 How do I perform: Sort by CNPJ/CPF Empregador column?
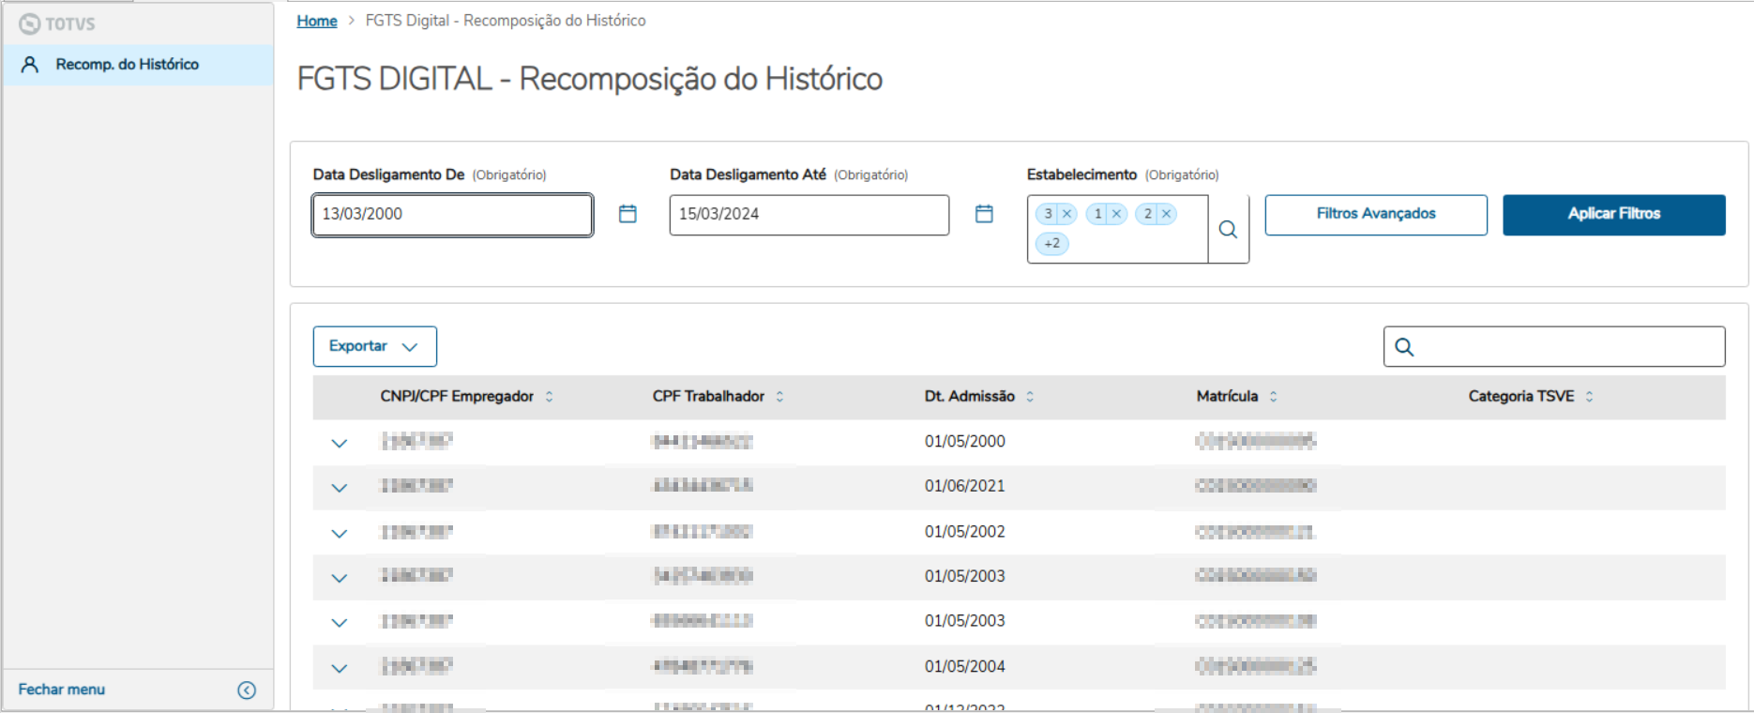(550, 397)
